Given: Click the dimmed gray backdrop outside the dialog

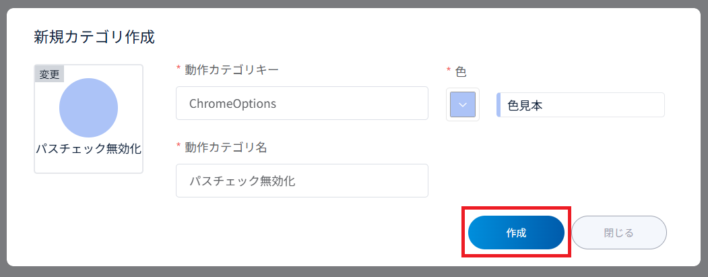Looking at the screenshot, I should [x=703, y=135].
